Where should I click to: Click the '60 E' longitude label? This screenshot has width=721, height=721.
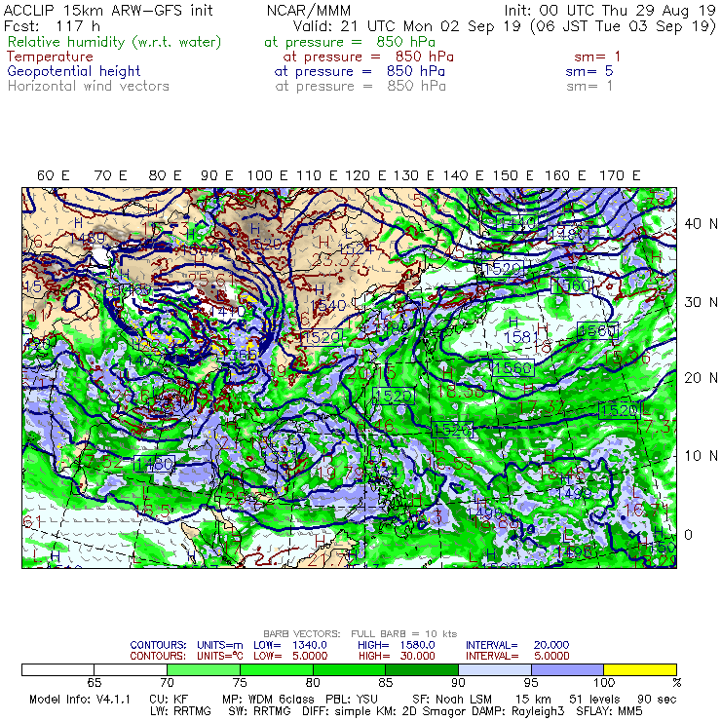53,175
